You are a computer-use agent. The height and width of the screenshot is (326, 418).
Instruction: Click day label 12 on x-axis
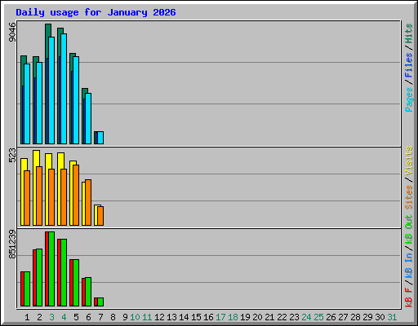pyautogui.click(x=159, y=317)
